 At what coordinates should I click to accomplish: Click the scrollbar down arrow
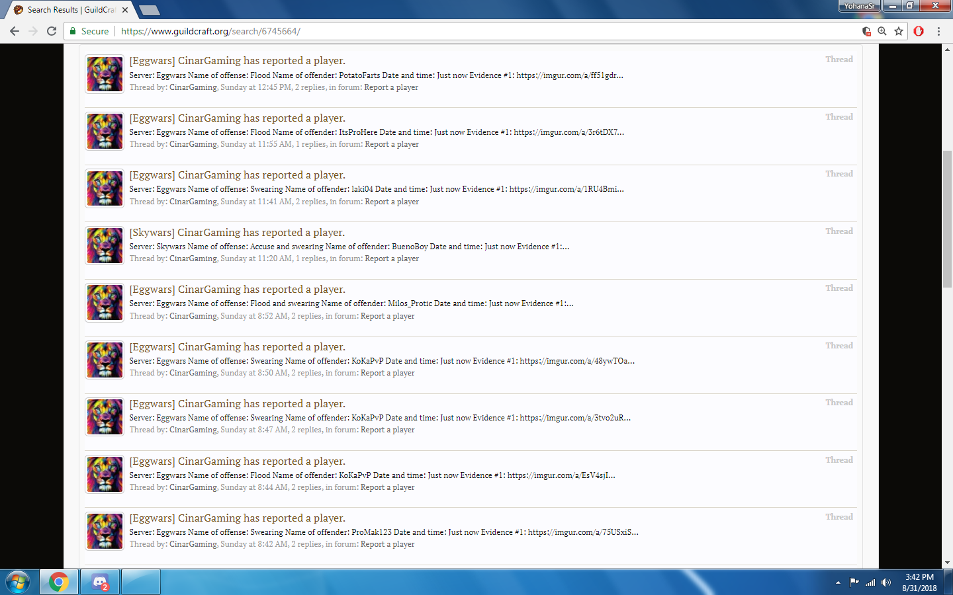[947, 563]
